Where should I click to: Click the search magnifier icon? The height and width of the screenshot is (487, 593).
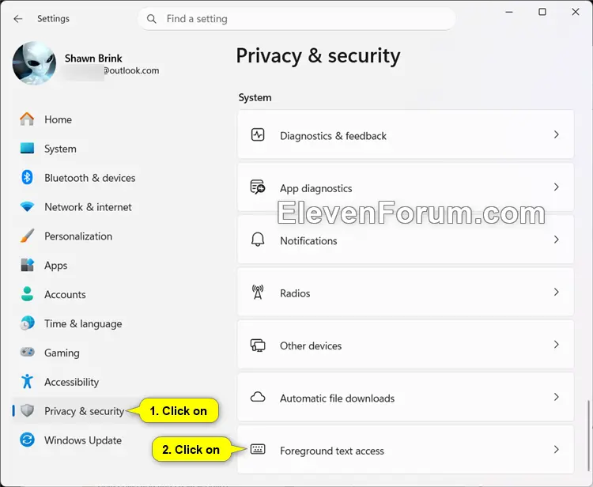click(x=152, y=19)
